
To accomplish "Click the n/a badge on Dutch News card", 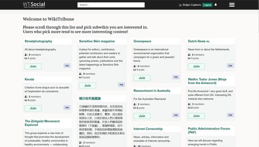I will pos(230,65).
